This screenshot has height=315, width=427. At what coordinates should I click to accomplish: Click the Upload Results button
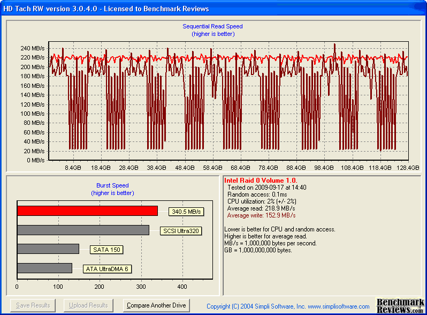[88, 305]
